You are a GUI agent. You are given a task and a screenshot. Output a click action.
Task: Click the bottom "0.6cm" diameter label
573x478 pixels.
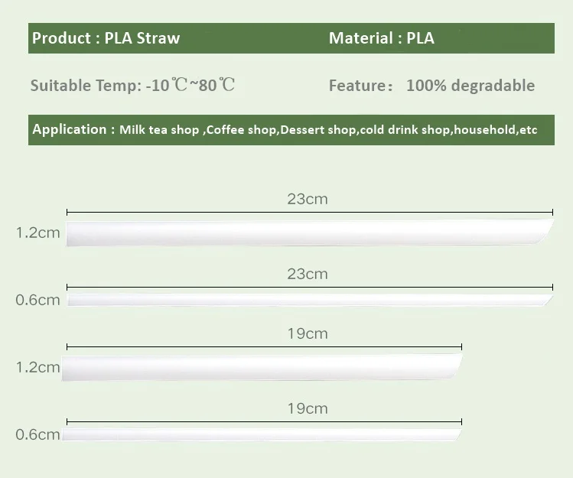pyautogui.click(x=37, y=434)
